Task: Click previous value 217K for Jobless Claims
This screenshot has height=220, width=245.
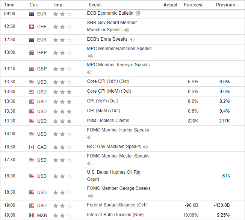Action: pyautogui.click(x=225, y=121)
